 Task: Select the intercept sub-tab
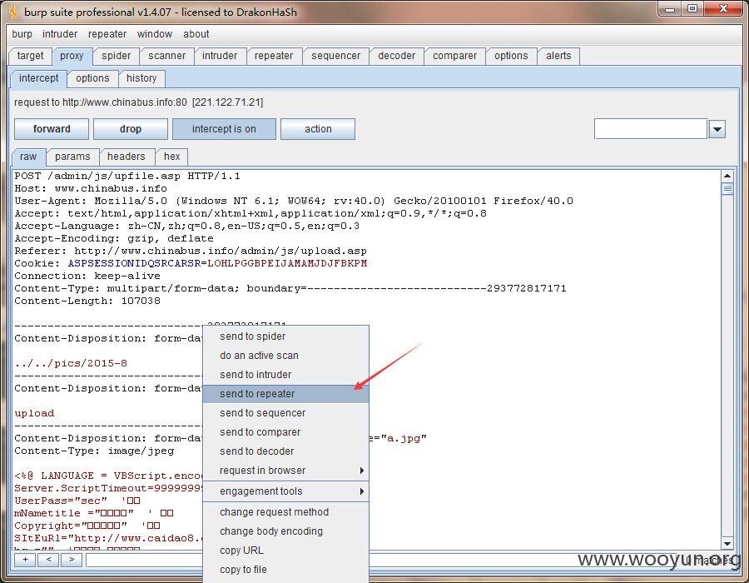[x=38, y=78]
